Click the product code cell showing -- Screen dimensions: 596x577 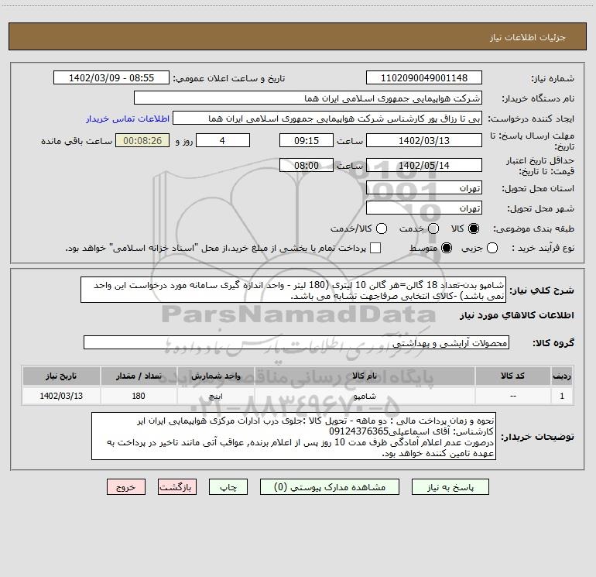tap(512, 396)
